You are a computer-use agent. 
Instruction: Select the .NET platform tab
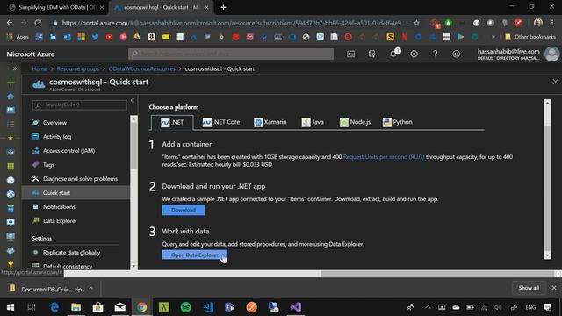point(172,122)
